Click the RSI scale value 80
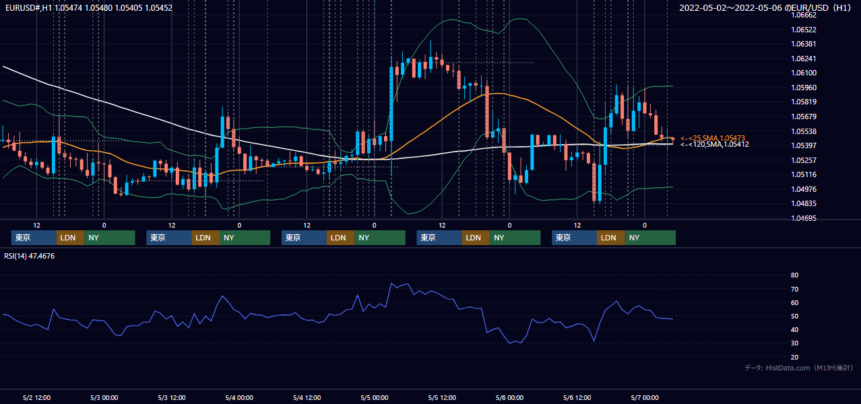Screen dimensions: 861x404 794,275
